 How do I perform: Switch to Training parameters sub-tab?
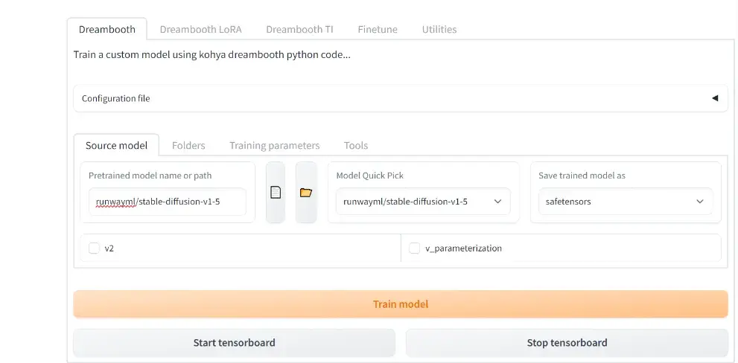[274, 146]
